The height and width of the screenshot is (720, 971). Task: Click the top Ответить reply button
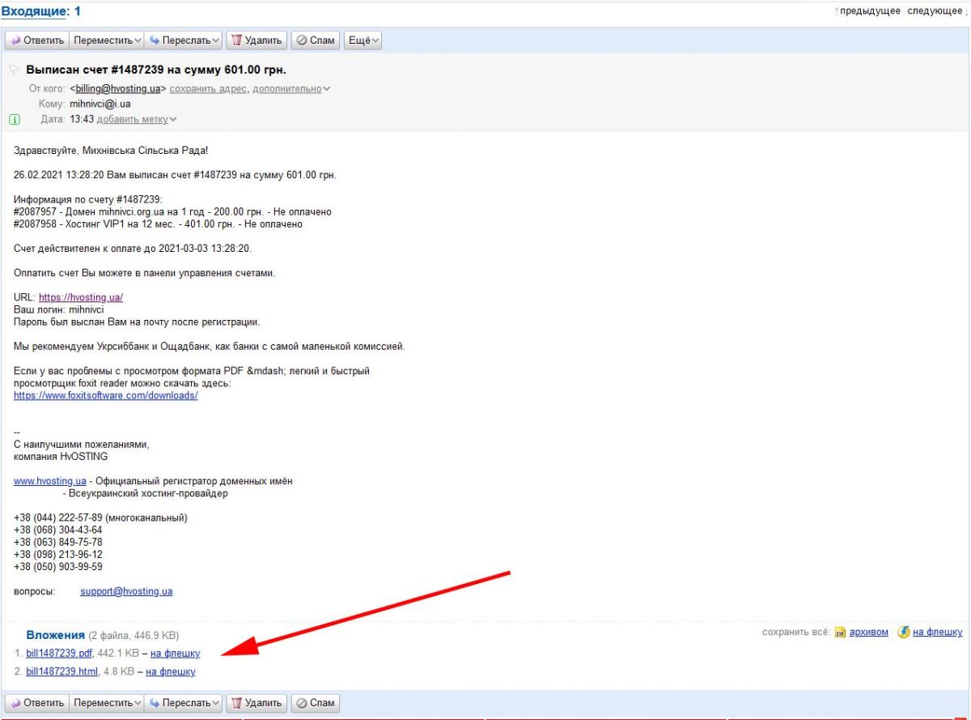37,40
